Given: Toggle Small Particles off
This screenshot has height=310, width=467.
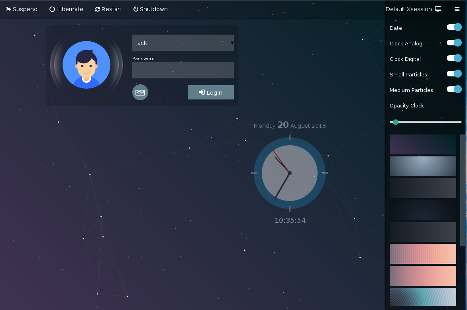Looking at the screenshot, I should pyautogui.click(x=454, y=74).
